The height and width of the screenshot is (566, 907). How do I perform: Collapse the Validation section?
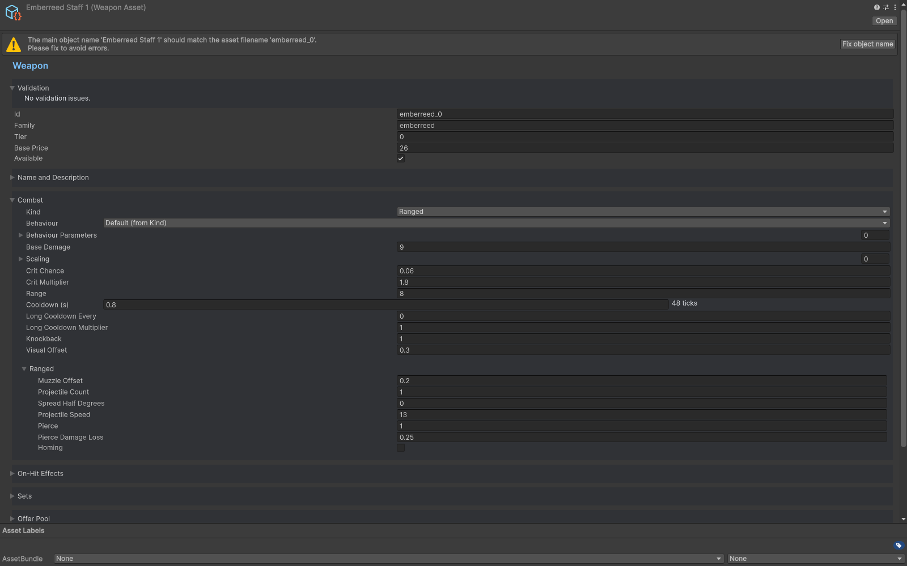pos(12,88)
